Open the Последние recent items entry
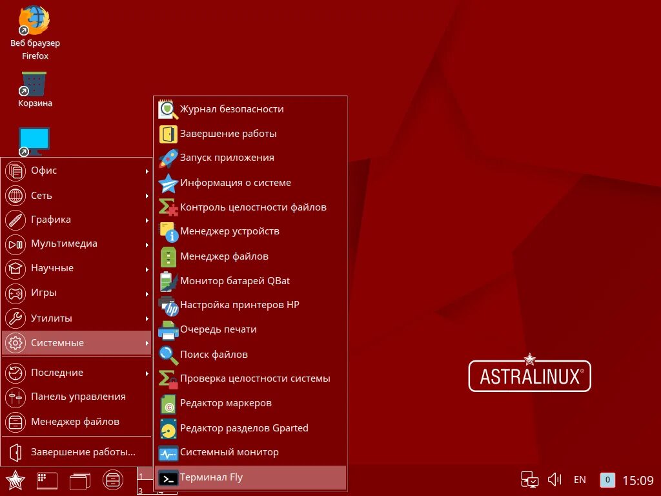 click(x=76, y=373)
